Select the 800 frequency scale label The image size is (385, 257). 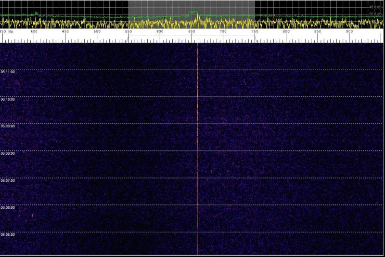pyautogui.click(x=286, y=31)
